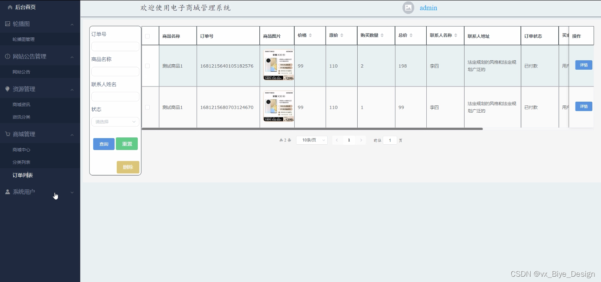The image size is (601, 282).
Task: Go to previous page arrow
Action: click(x=337, y=140)
